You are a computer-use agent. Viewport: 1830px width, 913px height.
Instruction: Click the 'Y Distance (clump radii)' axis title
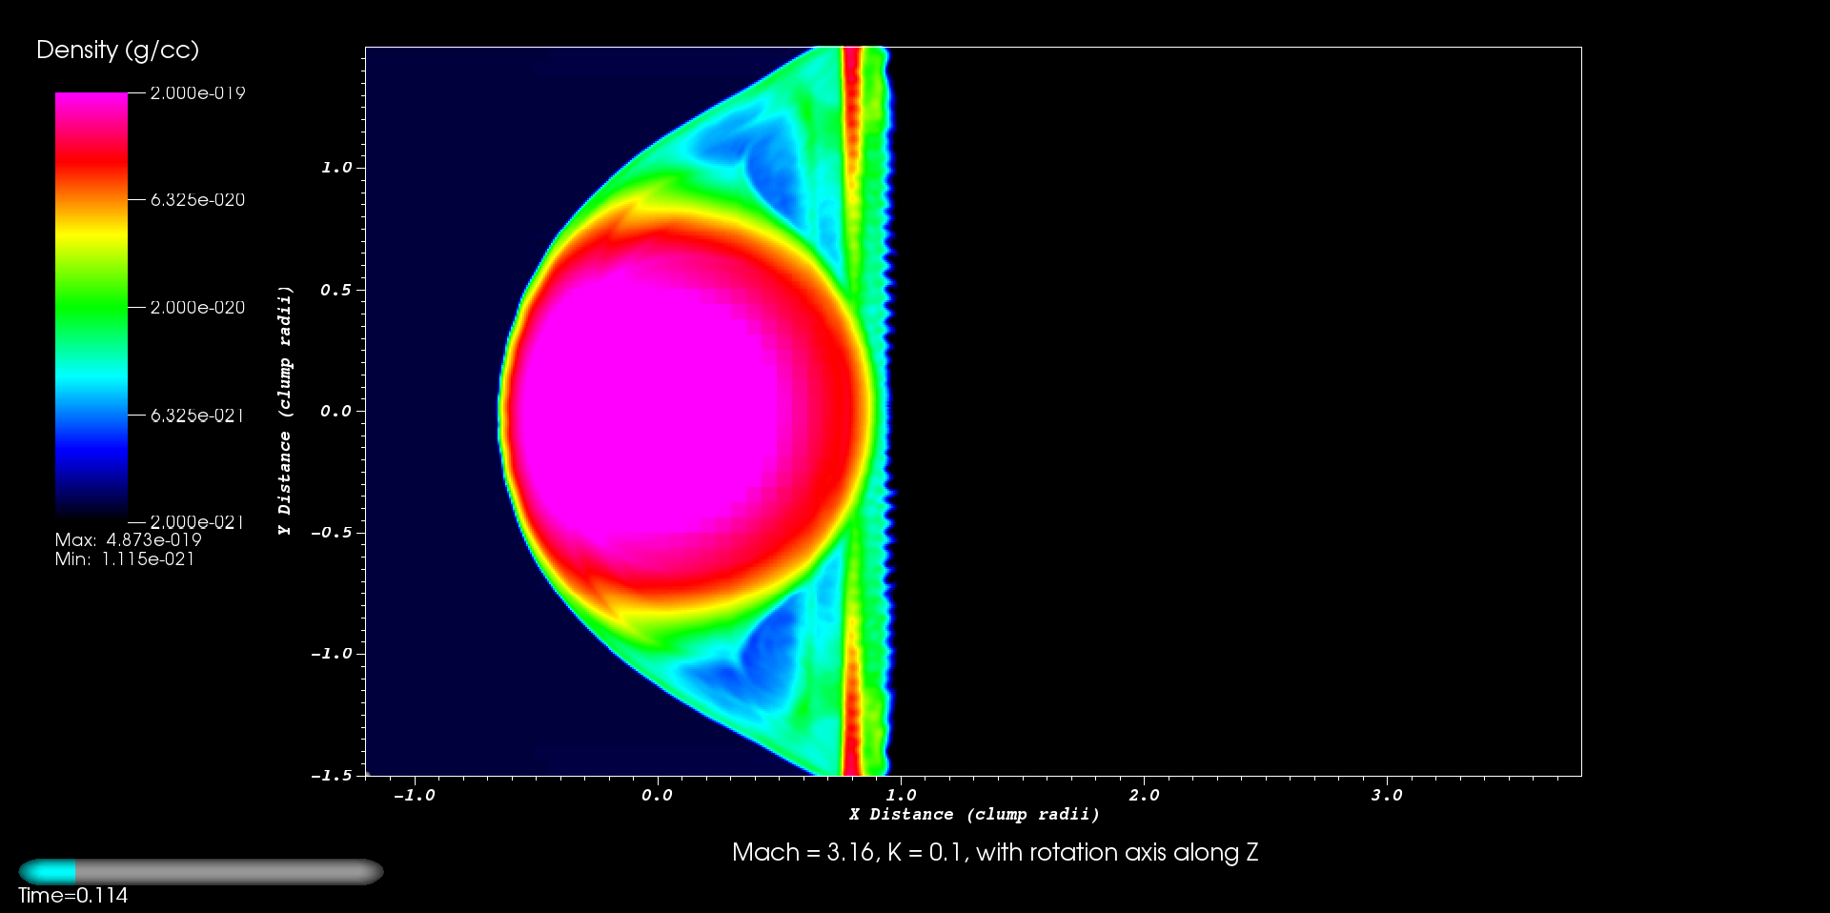tap(285, 411)
